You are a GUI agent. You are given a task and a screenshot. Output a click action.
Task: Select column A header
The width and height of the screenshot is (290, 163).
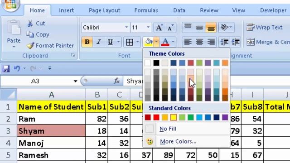51,95
